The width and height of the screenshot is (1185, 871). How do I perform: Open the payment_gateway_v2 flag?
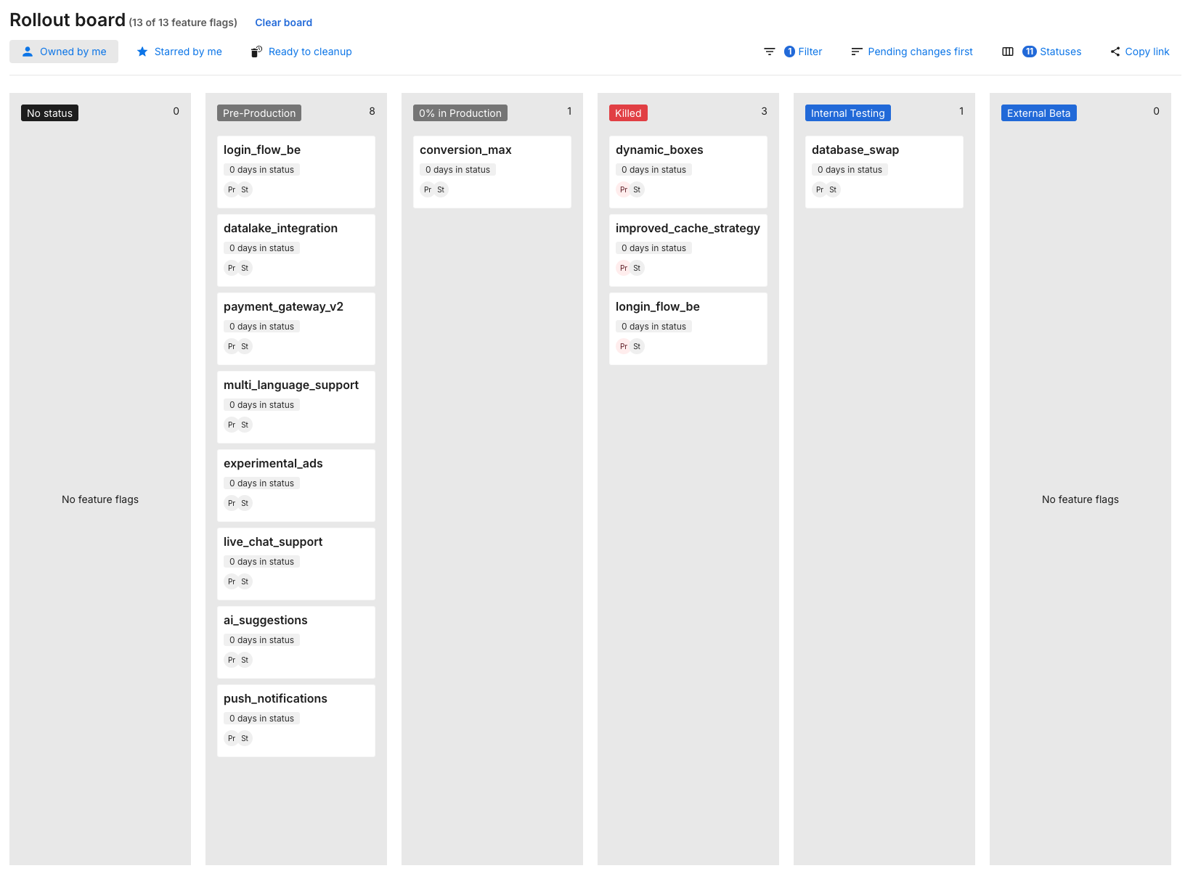pos(283,306)
